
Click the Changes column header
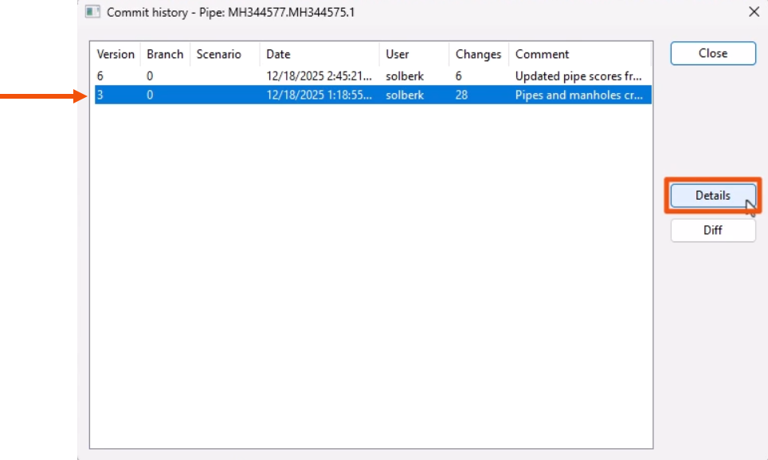coord(477,54)
